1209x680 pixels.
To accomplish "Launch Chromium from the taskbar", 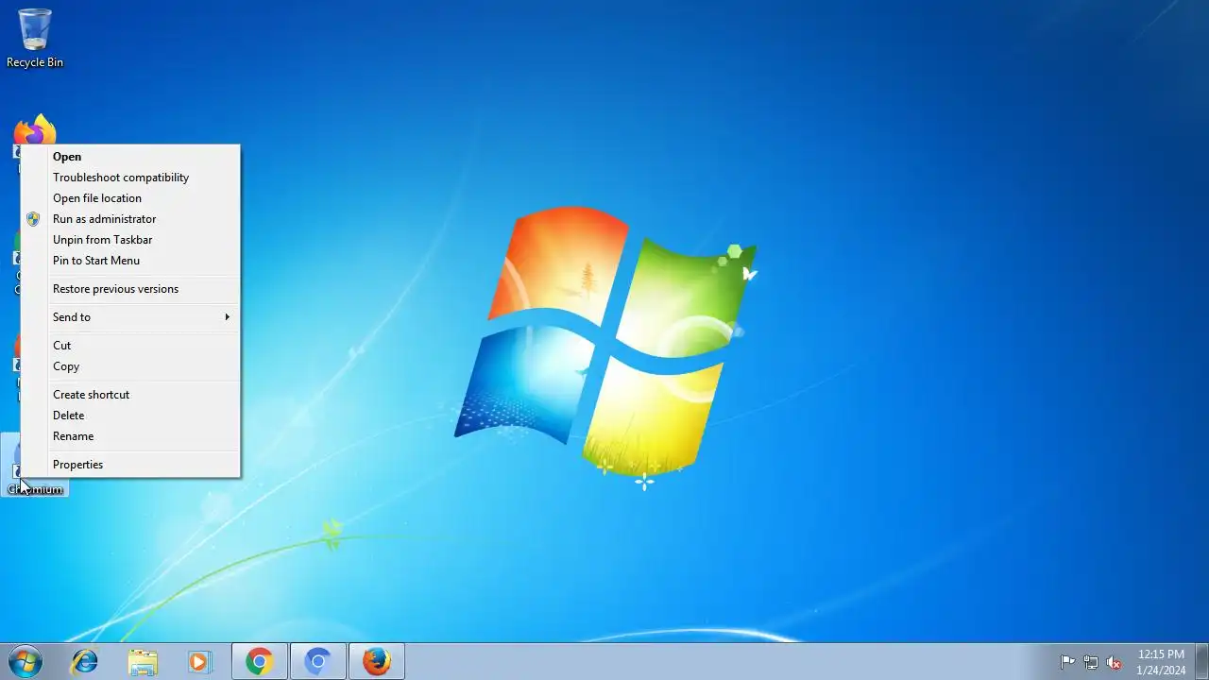I will point(318,662).
